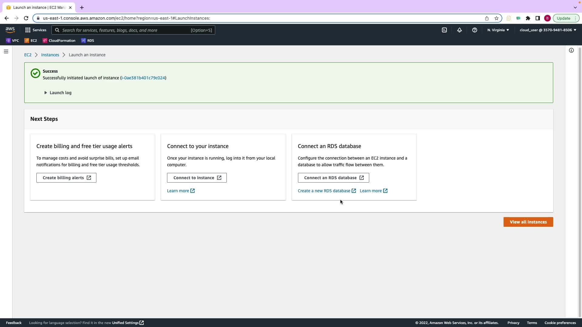Click the notifications bell icon
The image size is (582, 327).
tap(459, 30)
